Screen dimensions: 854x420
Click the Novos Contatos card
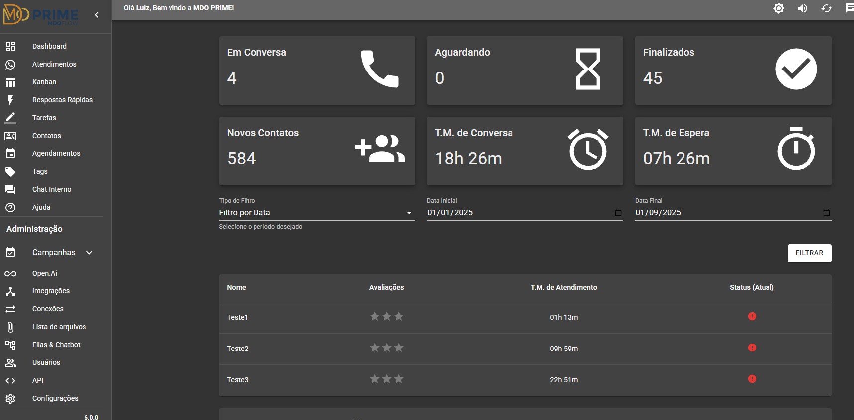[x=317, y=151]
